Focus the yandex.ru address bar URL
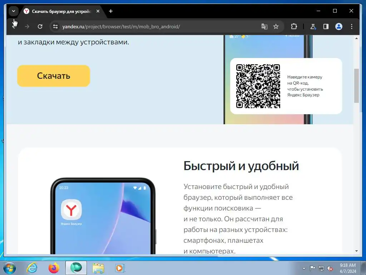This screenshot has width=366, height=275. (121, 26)
